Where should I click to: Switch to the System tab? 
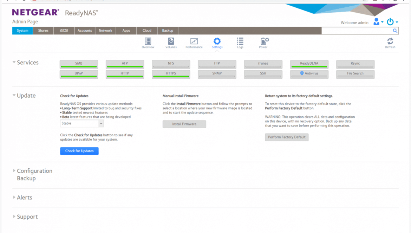[22, 31]
